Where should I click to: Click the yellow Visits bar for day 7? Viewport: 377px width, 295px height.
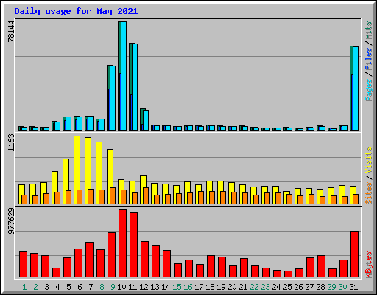[88, 170]
